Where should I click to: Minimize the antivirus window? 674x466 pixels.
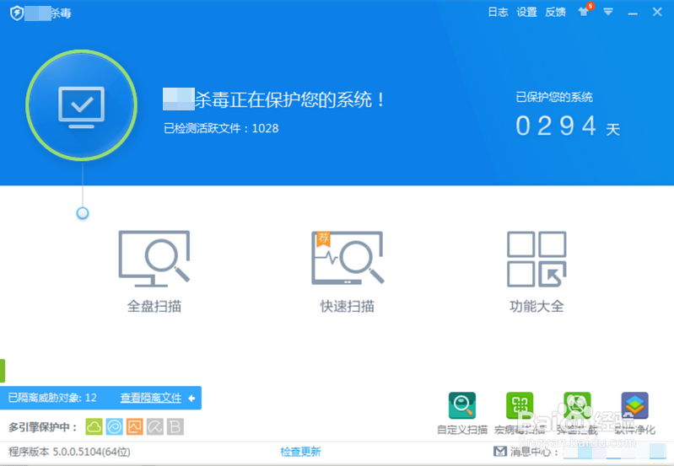pos(633,13)
